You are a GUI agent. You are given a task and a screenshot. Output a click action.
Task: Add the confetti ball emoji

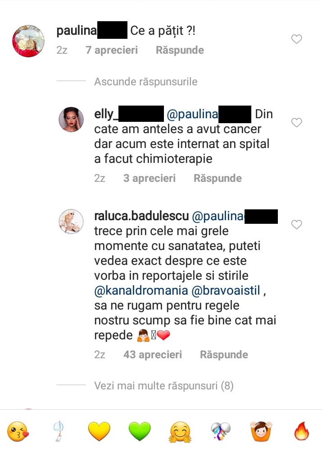pos(221,432)
